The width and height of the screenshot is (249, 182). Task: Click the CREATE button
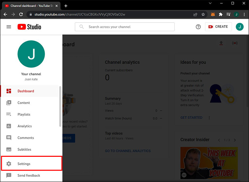point(218,27)
